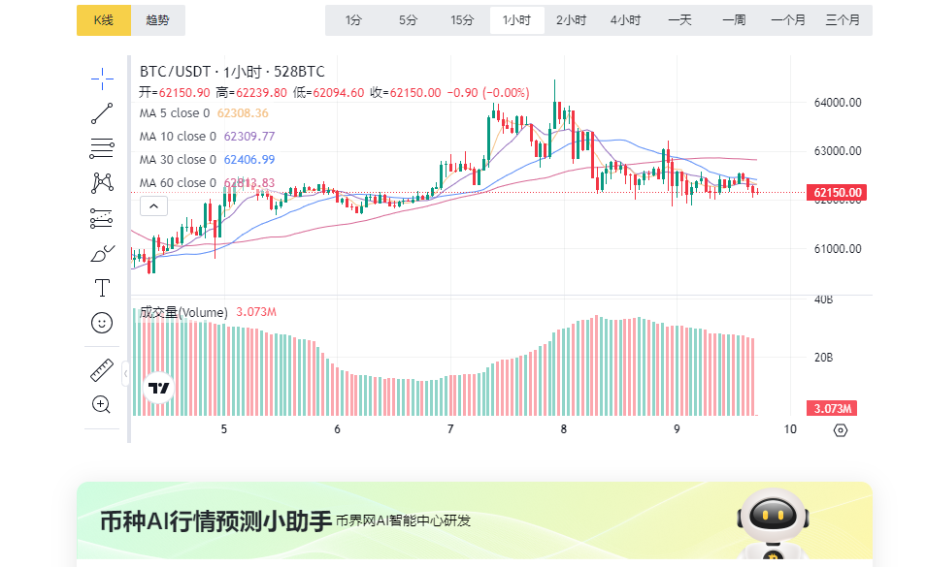Select the 4小时 time interval
Image resolution: width=926 pixels, height=567 pixels.
625,20
